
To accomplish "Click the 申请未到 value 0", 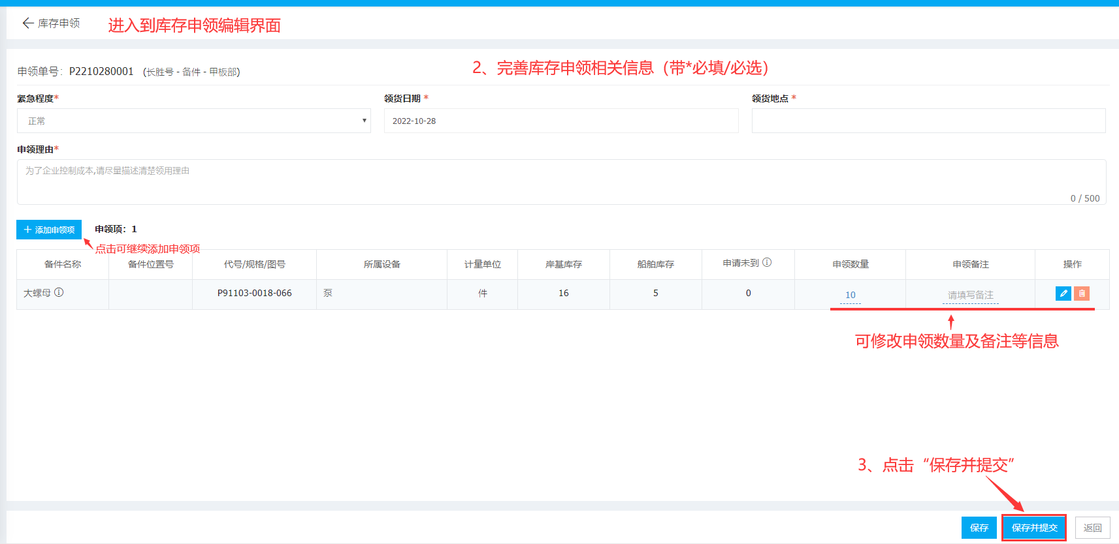I will click(749, 293).
